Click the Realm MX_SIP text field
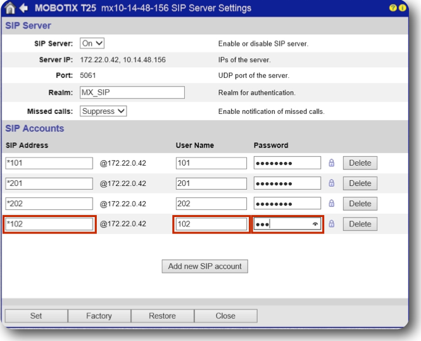The height and width of the screenshot is (341, 421). coord(132,93)
